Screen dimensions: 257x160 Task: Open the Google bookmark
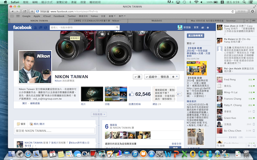(27, 16)
